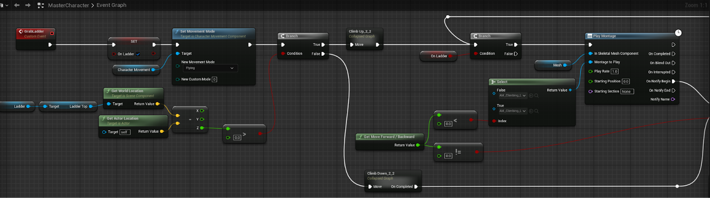Image resolution: width=710 pixels, height=198 pixels.
Task: Click the self field of Get Actor Location
Action: tap(125, 132)
